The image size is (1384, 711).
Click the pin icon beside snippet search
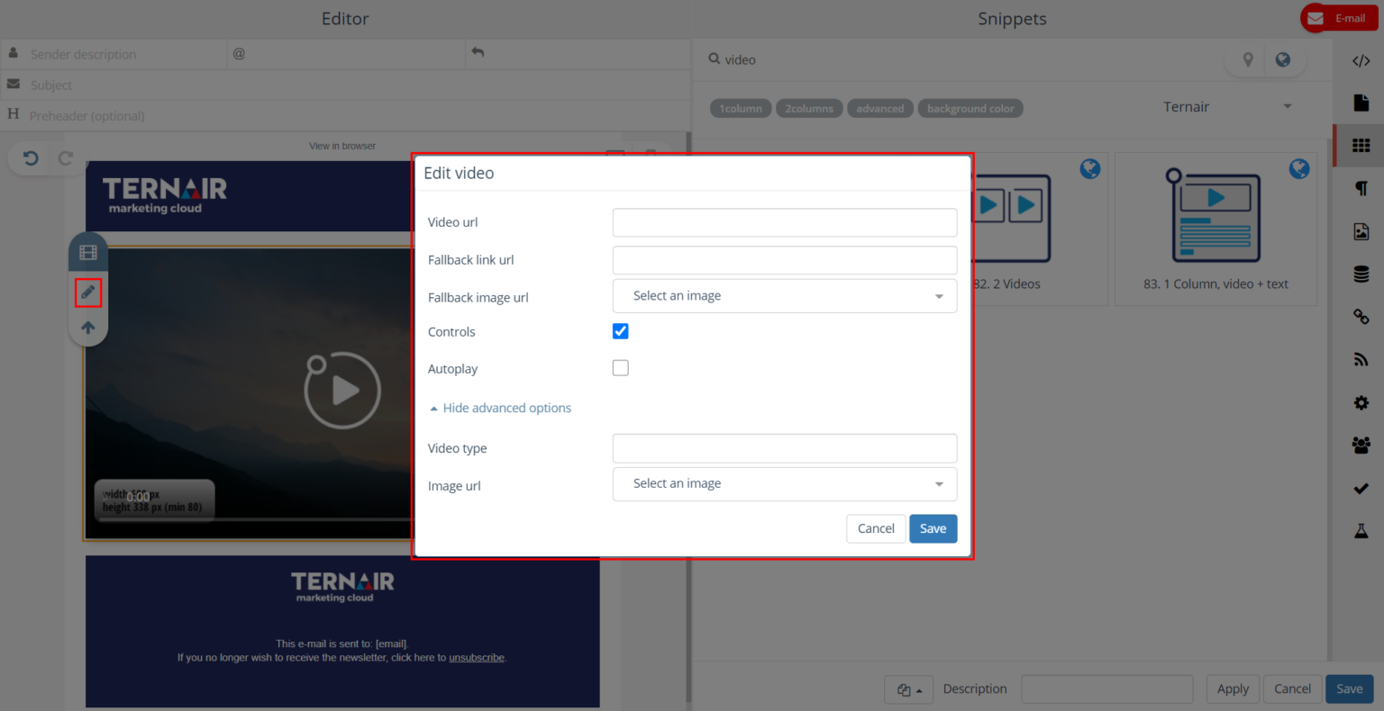point(1248,59)
